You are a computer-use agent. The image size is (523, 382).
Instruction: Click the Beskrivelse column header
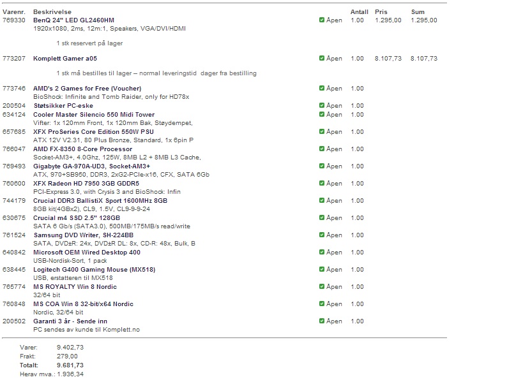tap(52, 11)
